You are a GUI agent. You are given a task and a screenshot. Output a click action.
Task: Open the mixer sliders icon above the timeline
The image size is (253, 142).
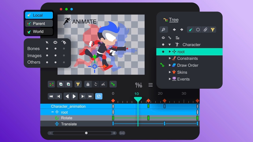[138, 85]
